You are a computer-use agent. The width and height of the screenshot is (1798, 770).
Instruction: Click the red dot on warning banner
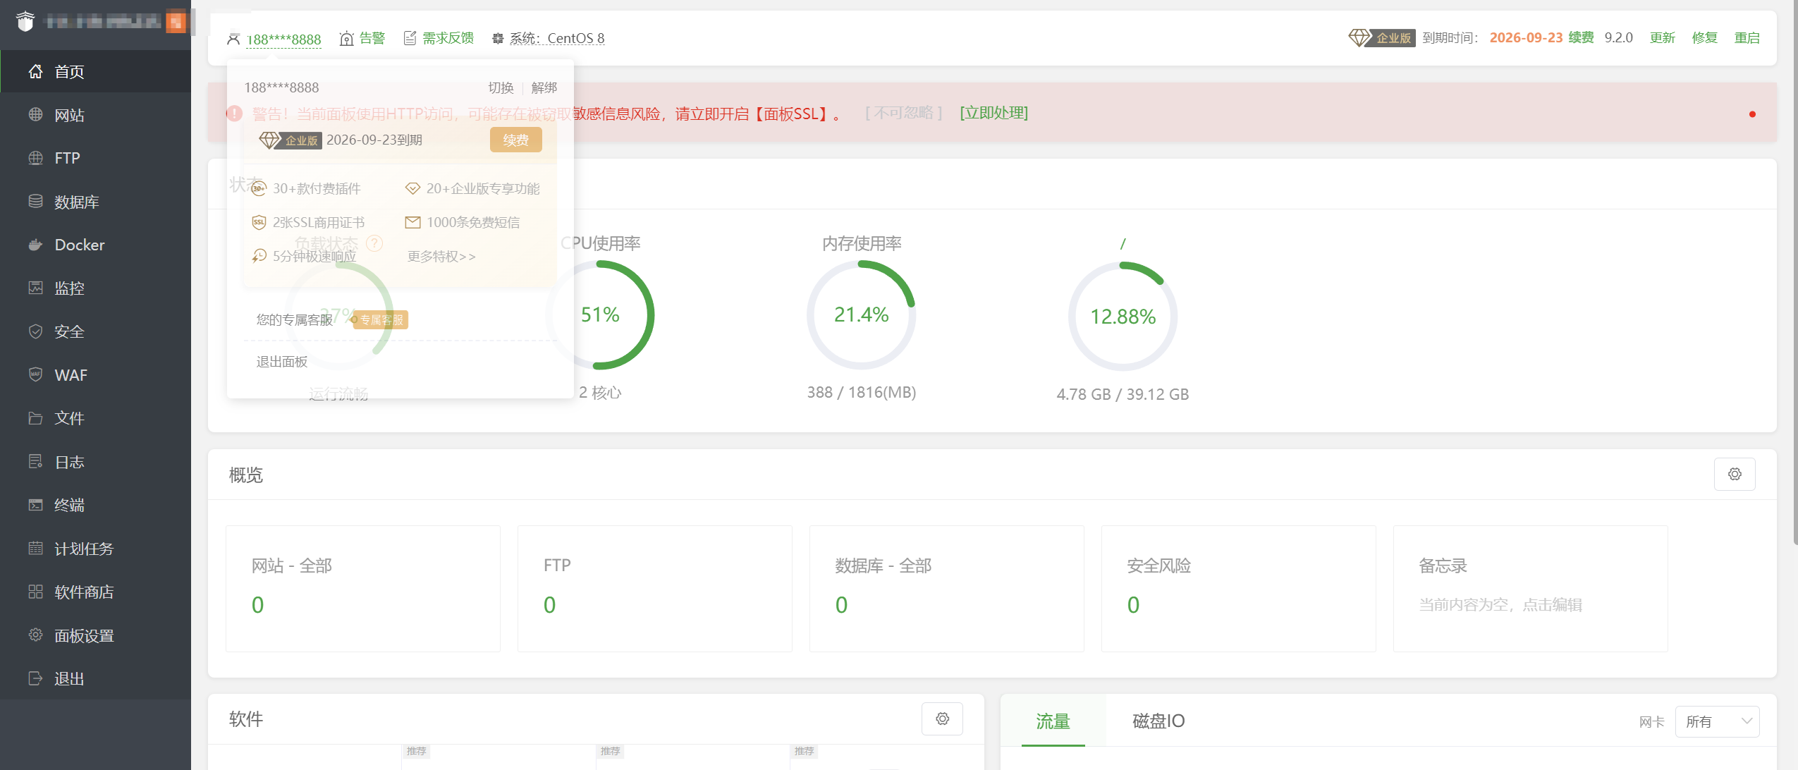[x=1752, y=114]
